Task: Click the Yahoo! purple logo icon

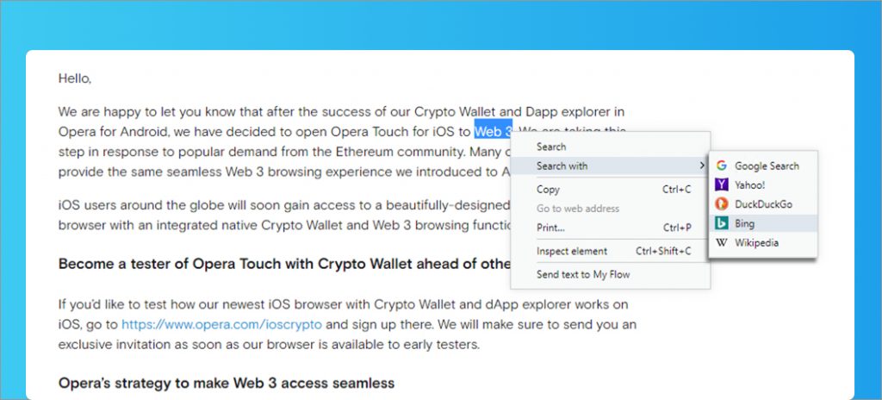Action: (721, 184)
